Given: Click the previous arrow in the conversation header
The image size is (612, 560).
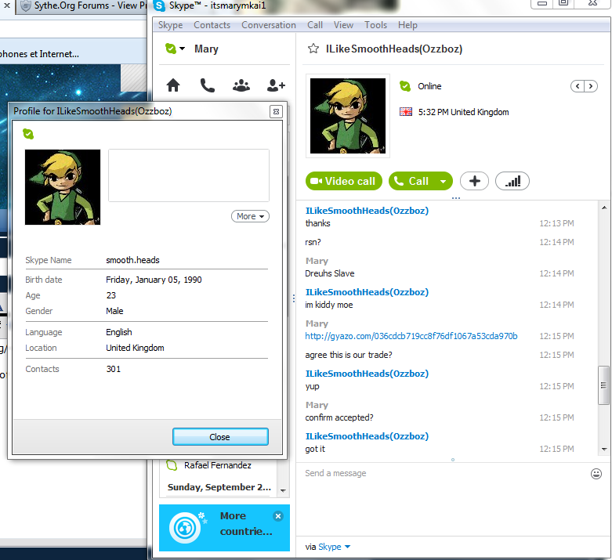Looking at the screenshot, I should [578, 86].
